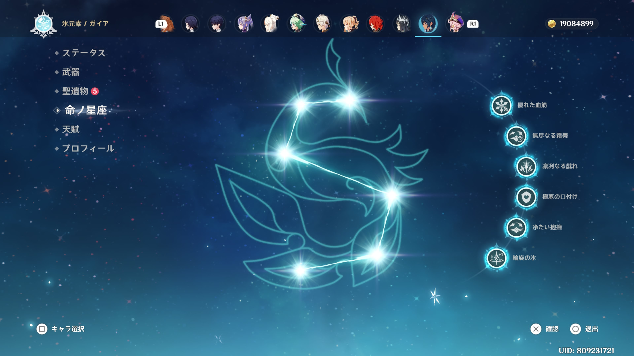
Task: Click the Mora coin icon
Action: (551, 24)
